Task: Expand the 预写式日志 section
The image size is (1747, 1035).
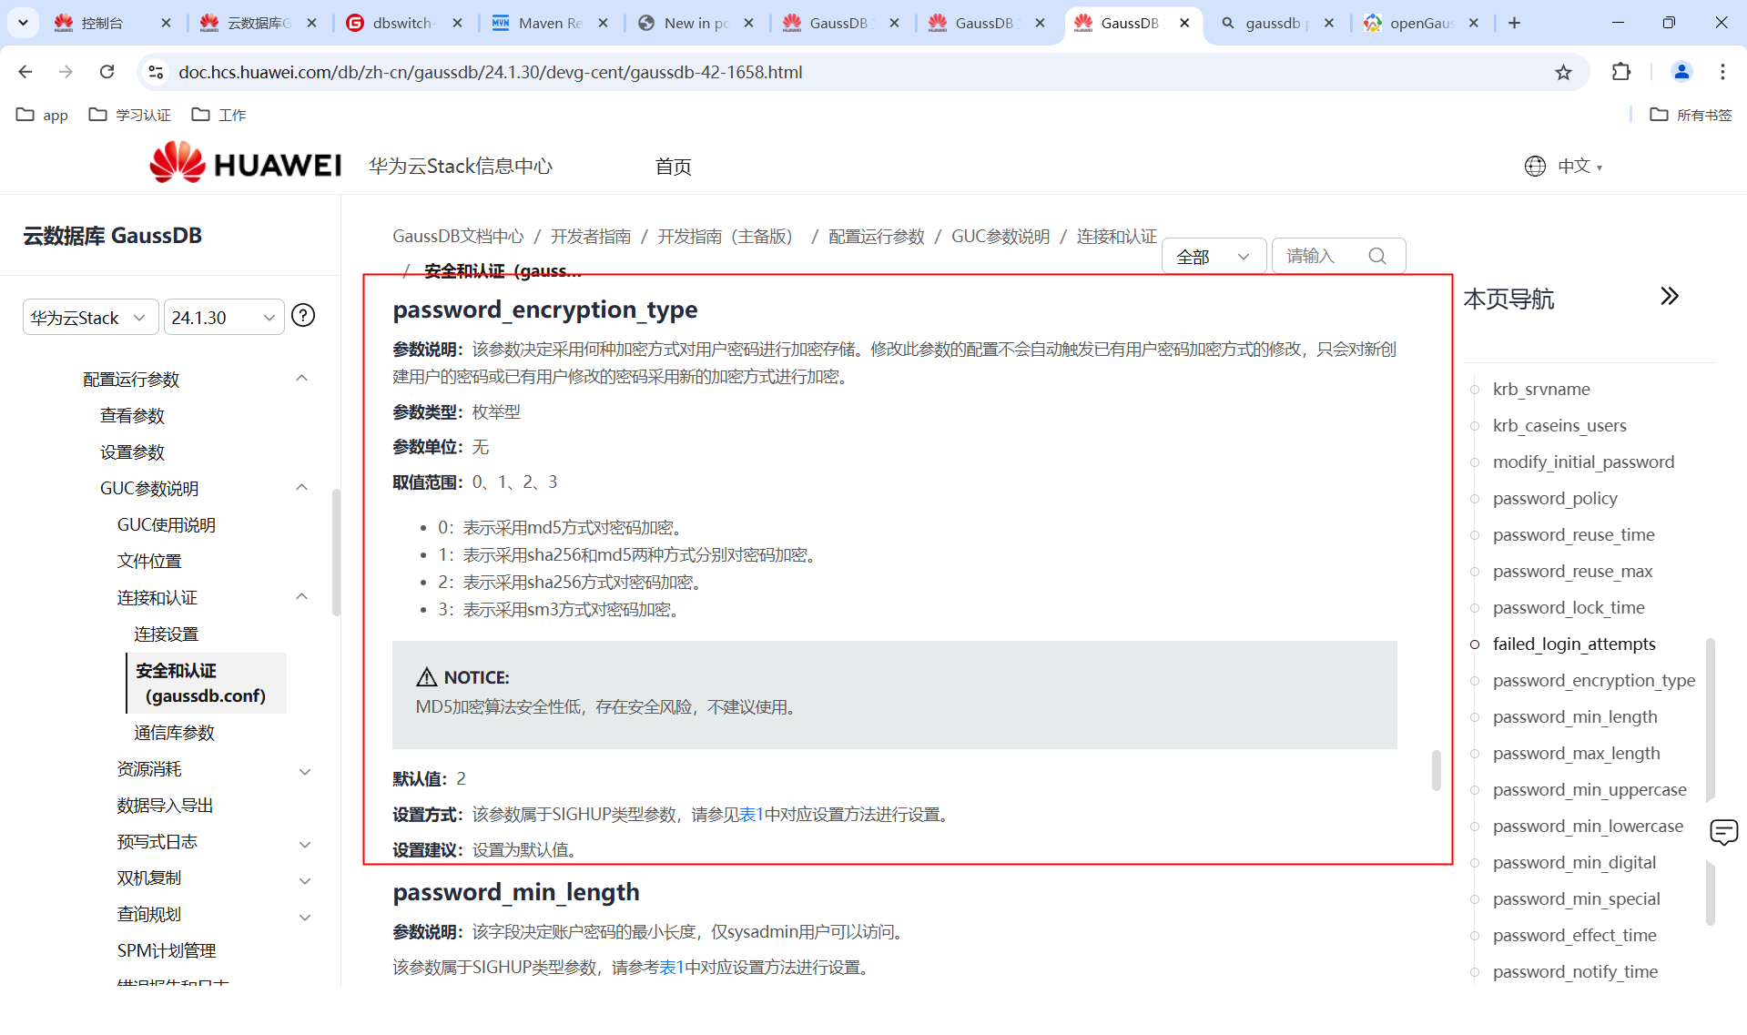Action: point(306,844)
